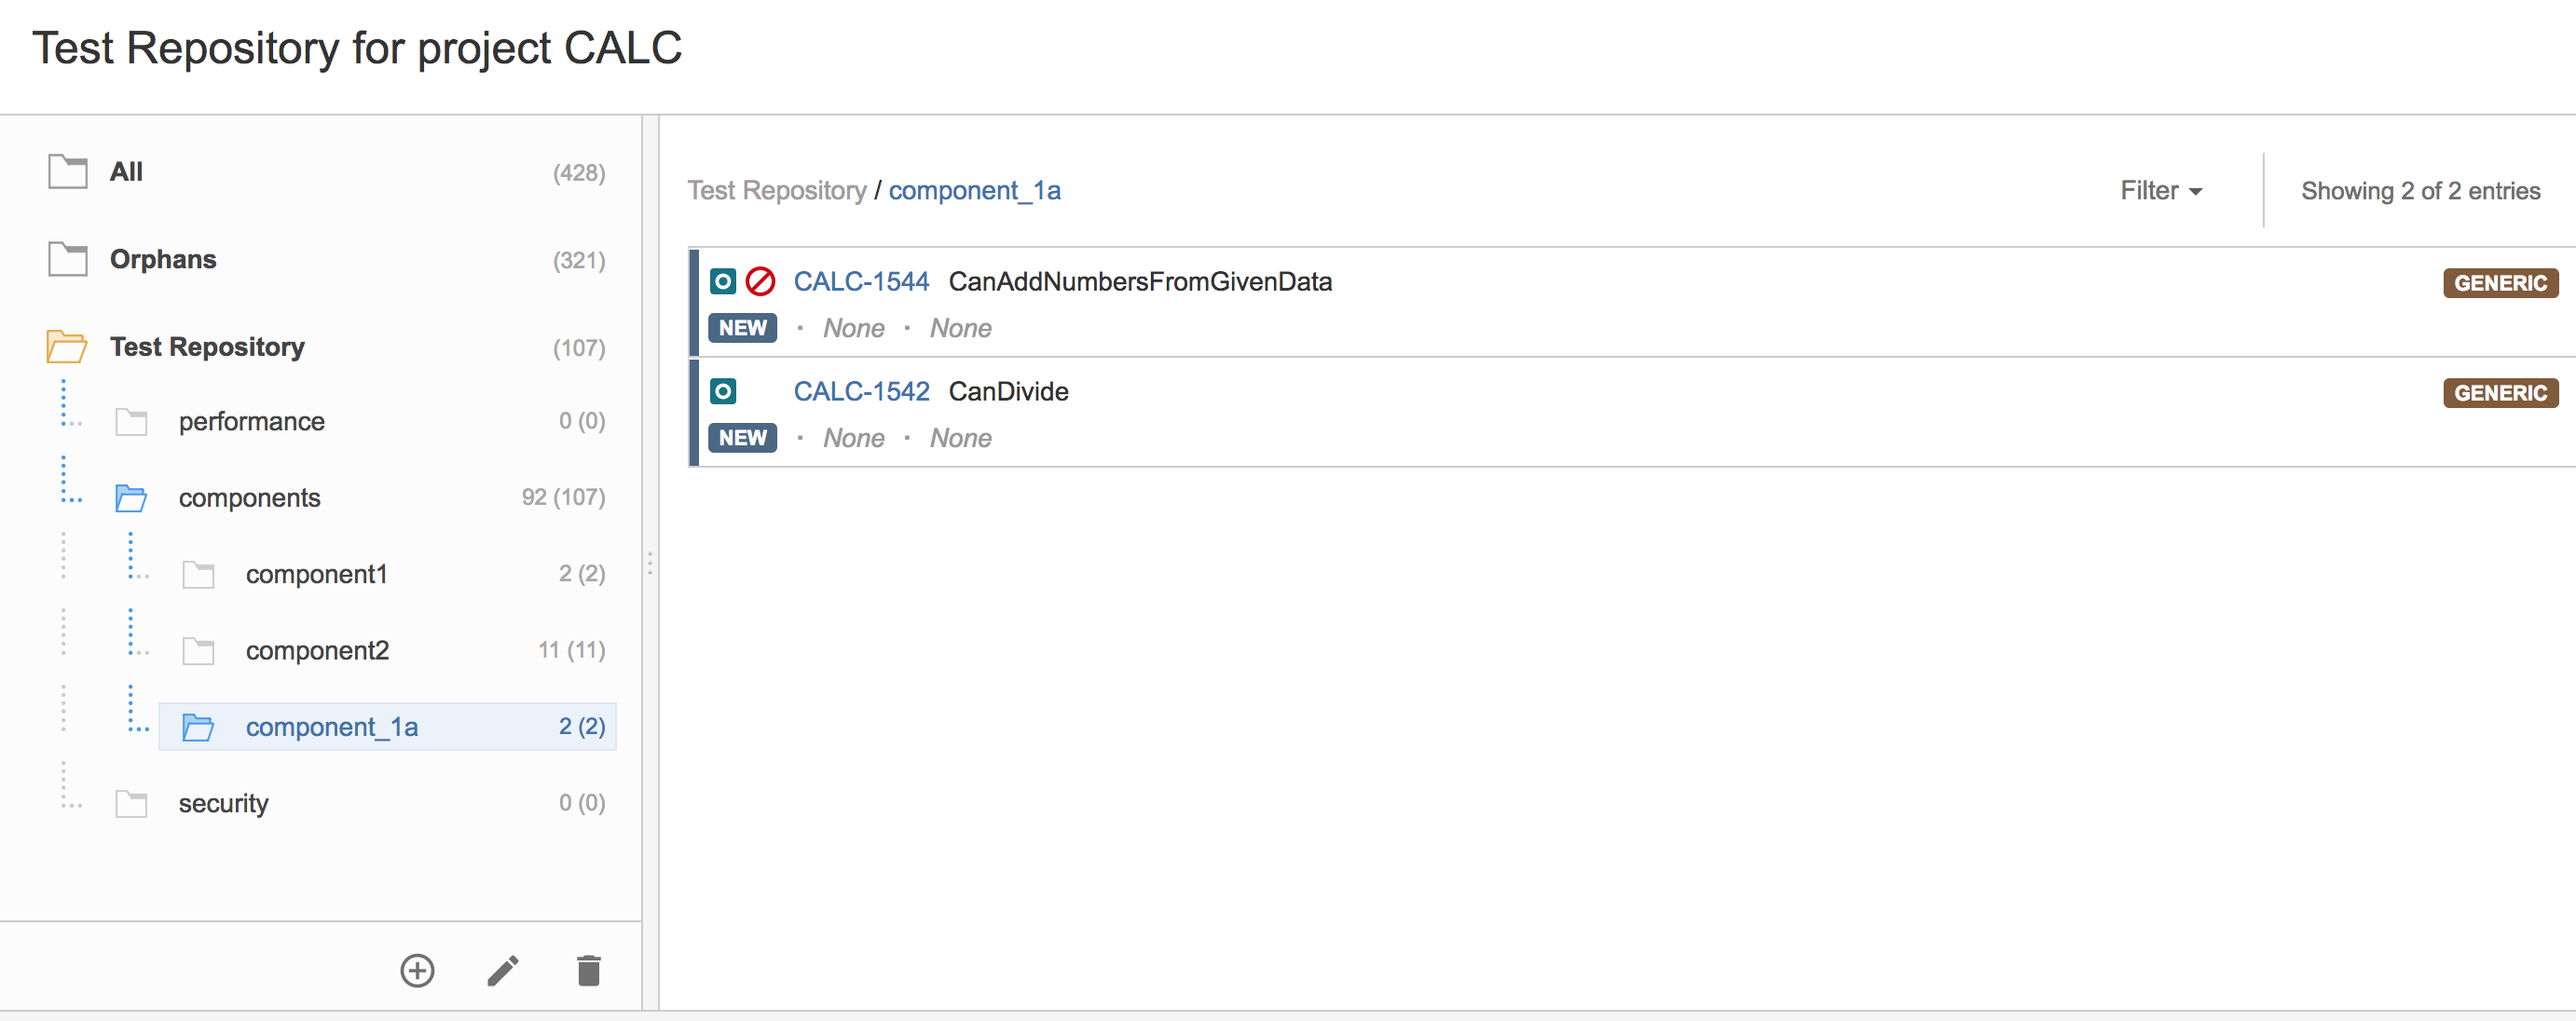
Task: Click the (428) count beside All
Action: coord(579,173)
